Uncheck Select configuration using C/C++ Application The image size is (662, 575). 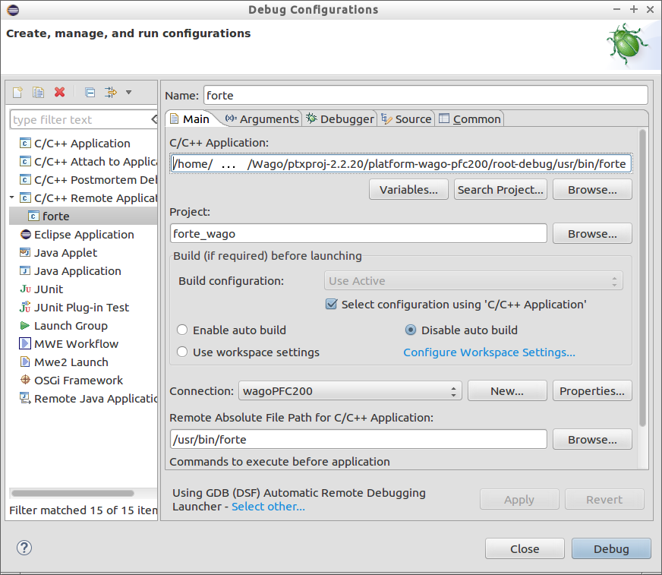332,302
